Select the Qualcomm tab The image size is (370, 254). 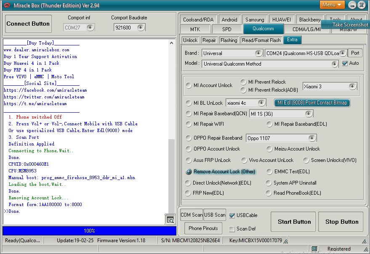pyautogui.click(x=263, y=29)
